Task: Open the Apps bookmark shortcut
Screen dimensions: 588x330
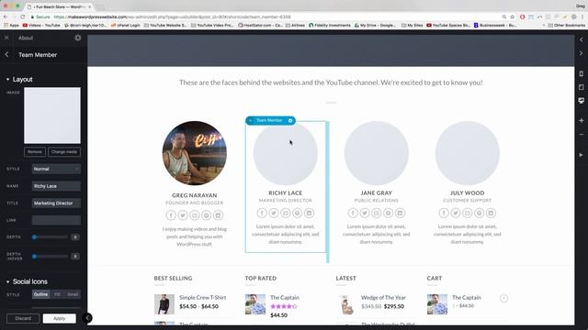Action: point(12,25)
